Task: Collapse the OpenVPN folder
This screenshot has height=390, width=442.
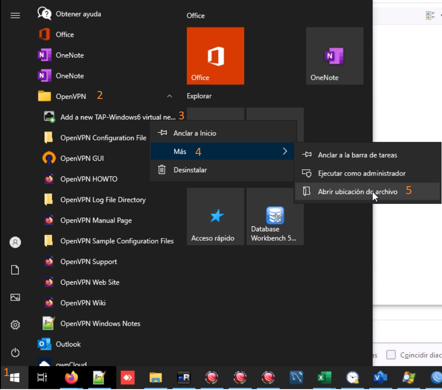Action: click(169, 97)
